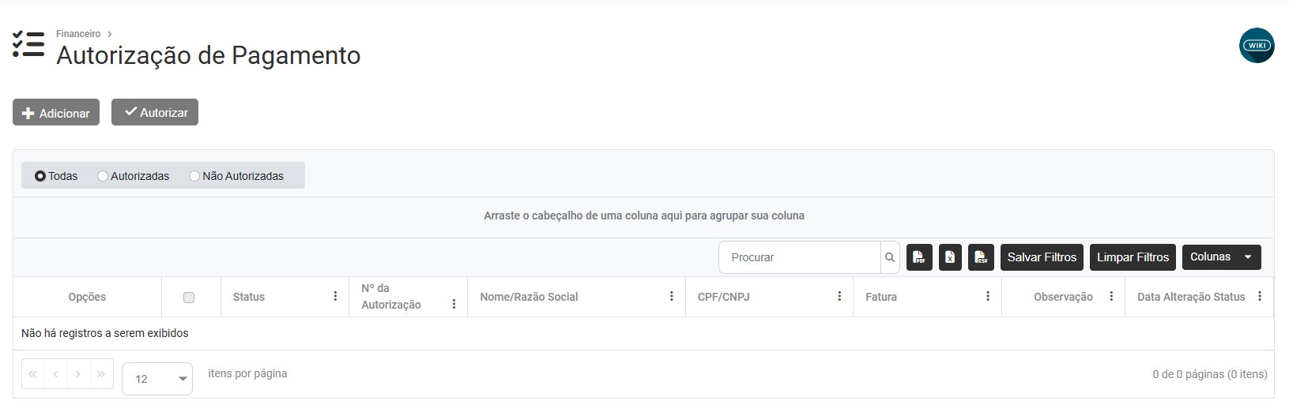Select the Não Autorizadas radio filter
The width and height of the screenshot is (1289, 412).
click(194, 176)
